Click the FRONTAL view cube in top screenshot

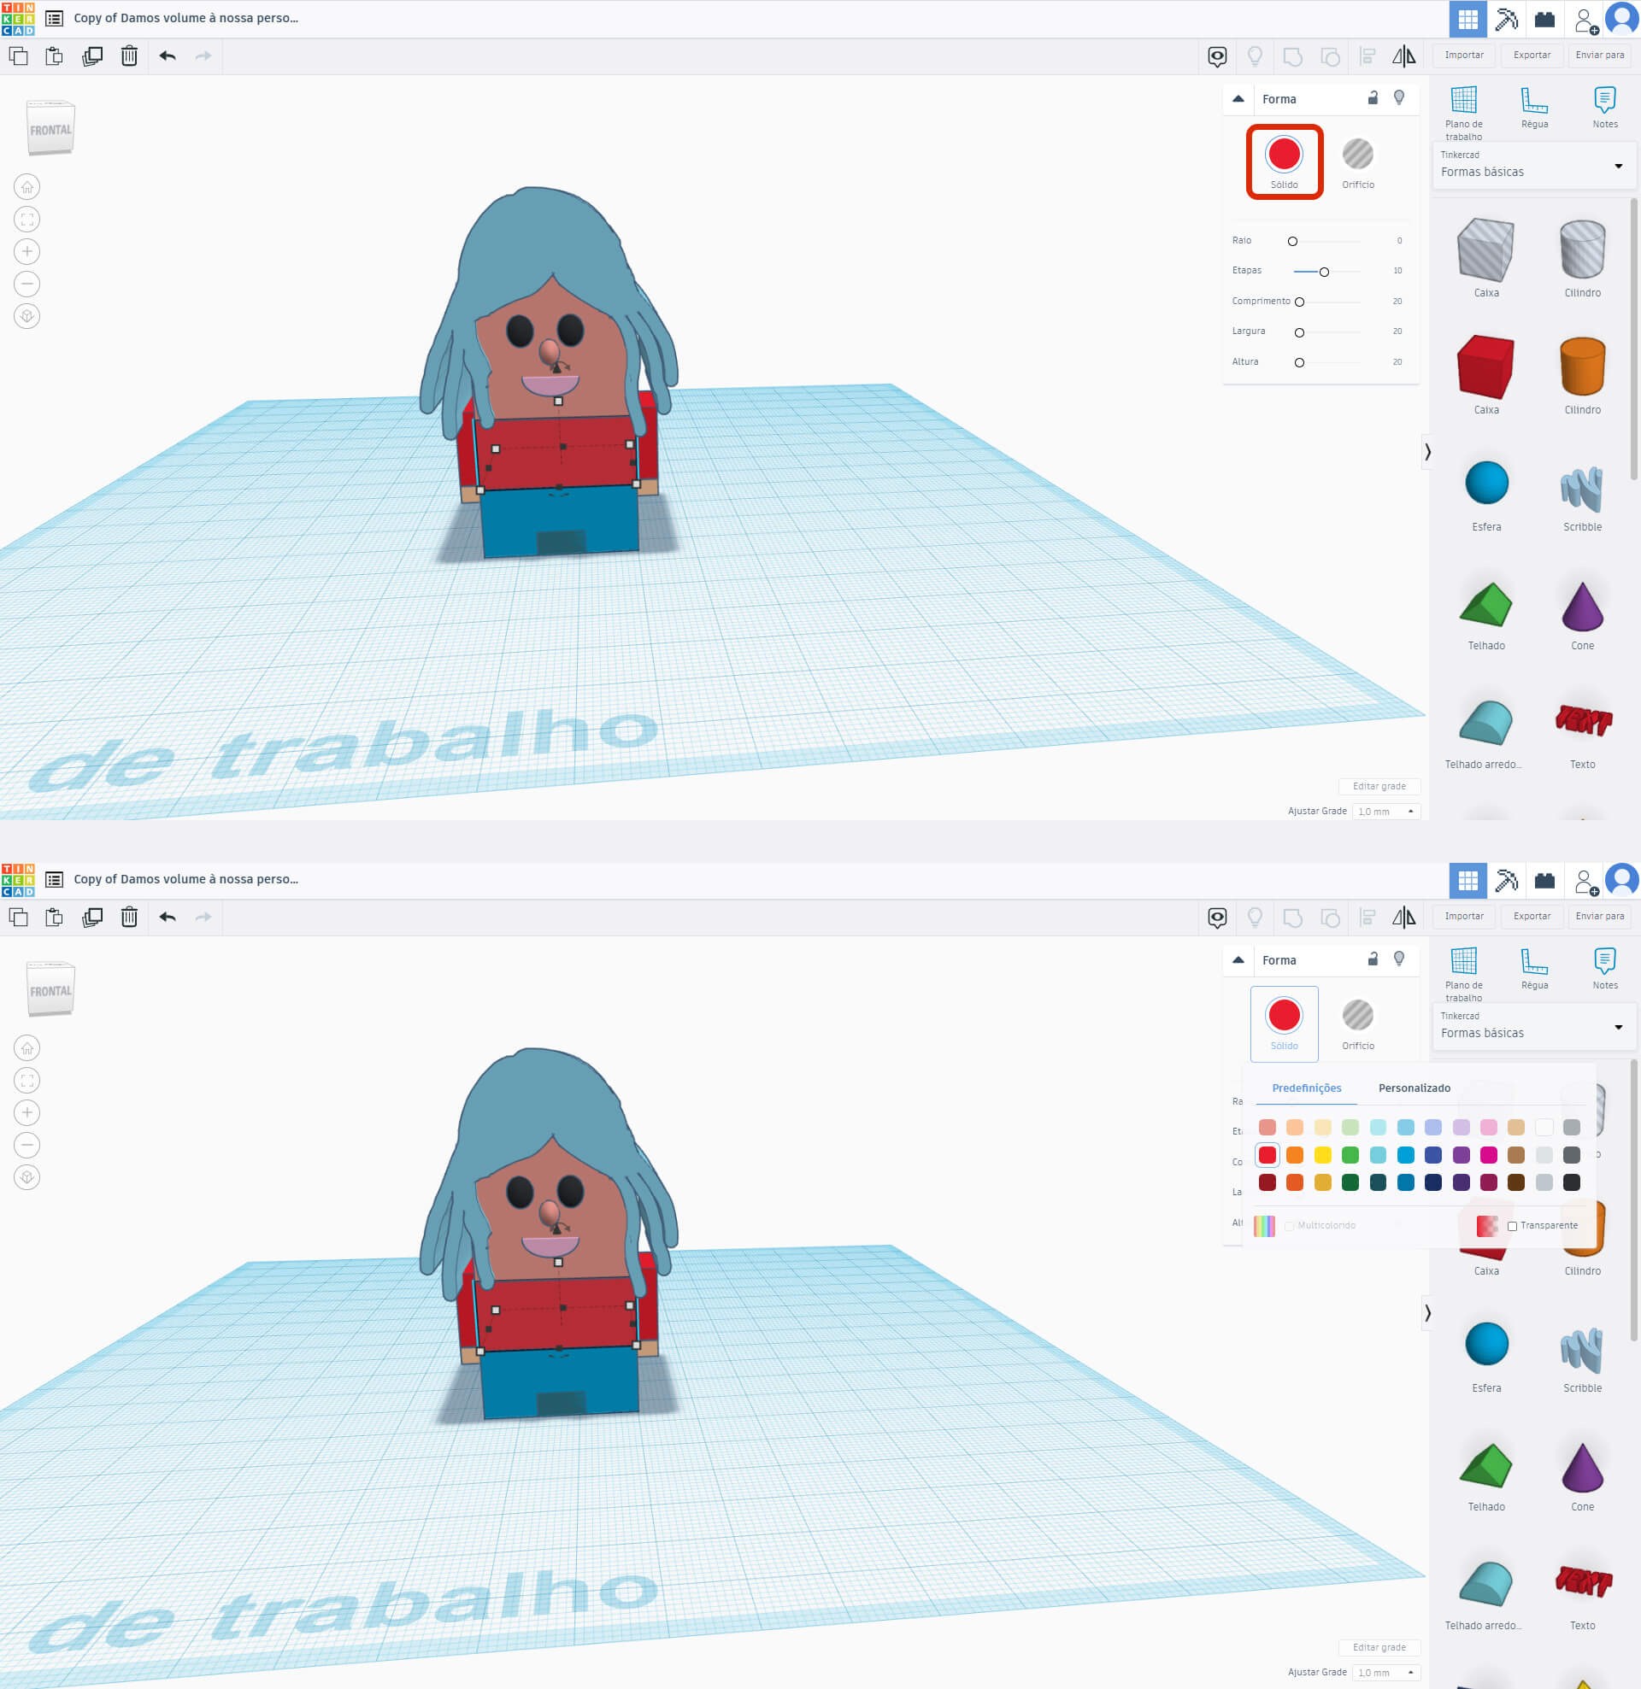(x=51, y=129)
